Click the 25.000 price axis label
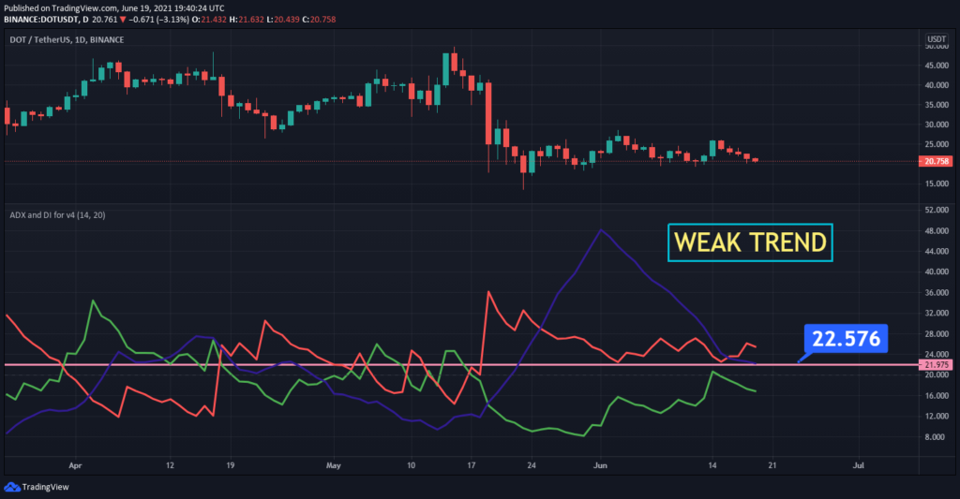 (937, 144)
